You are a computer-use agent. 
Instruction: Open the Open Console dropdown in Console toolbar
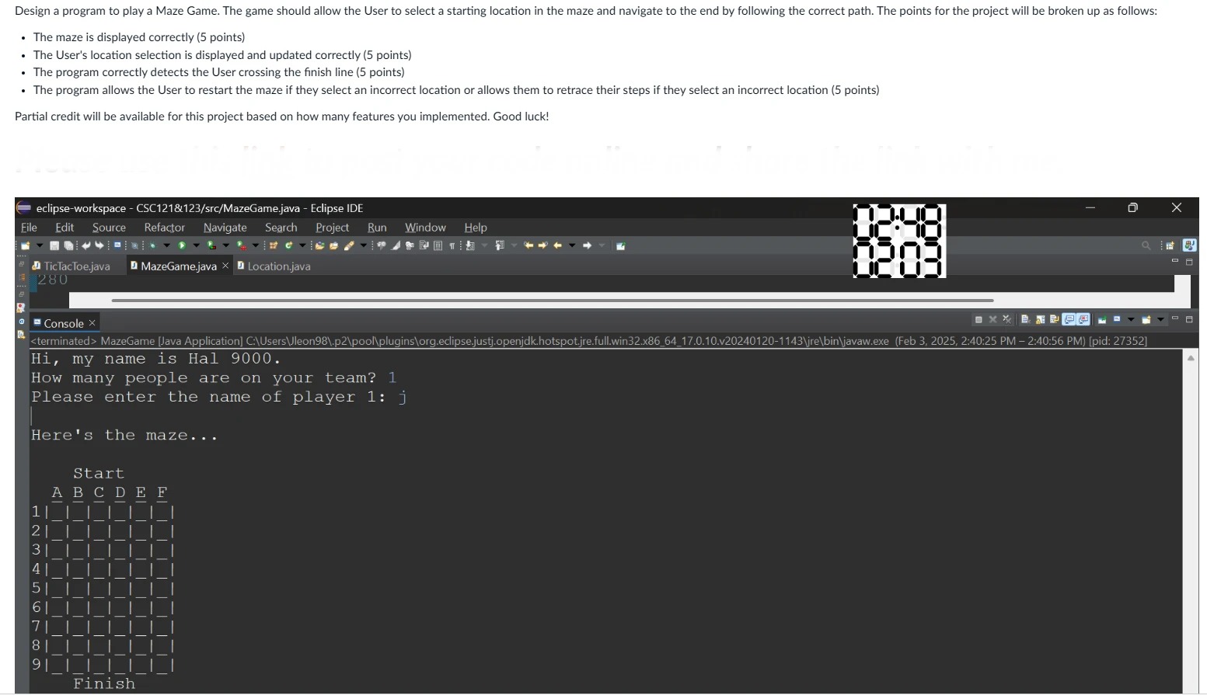[1160, 319]
